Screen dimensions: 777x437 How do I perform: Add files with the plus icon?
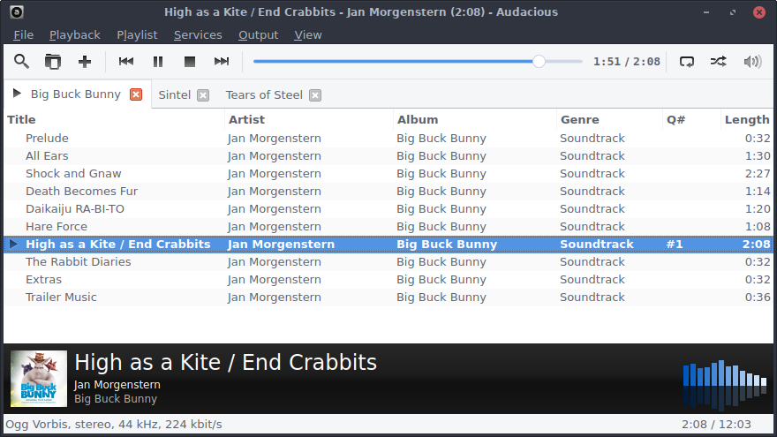[85, 62]
